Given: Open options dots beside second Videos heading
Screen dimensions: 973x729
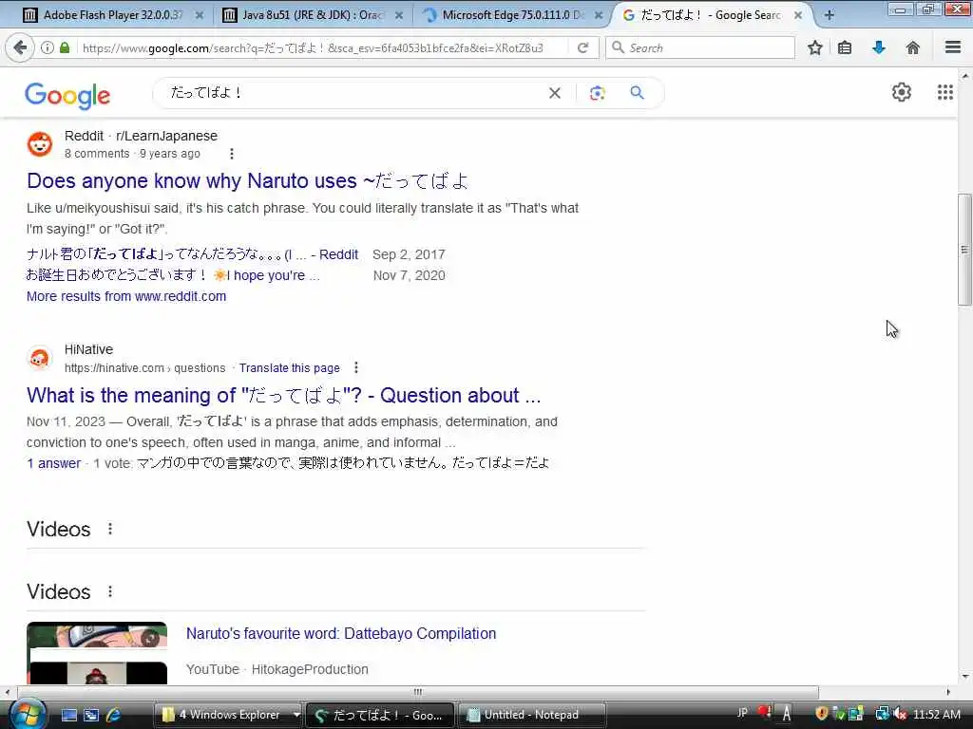Looking at the screenshot, I should point(110,591).
